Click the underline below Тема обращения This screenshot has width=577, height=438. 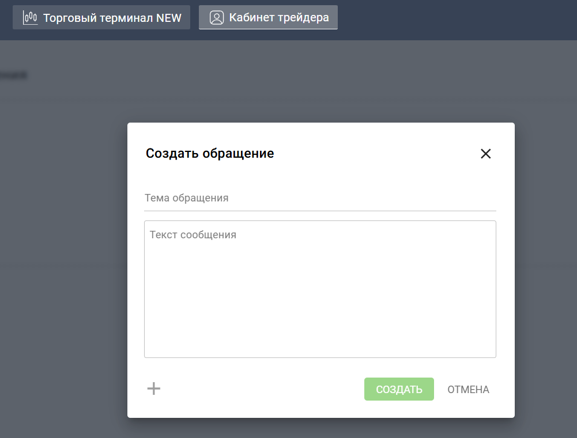point(320,211)
